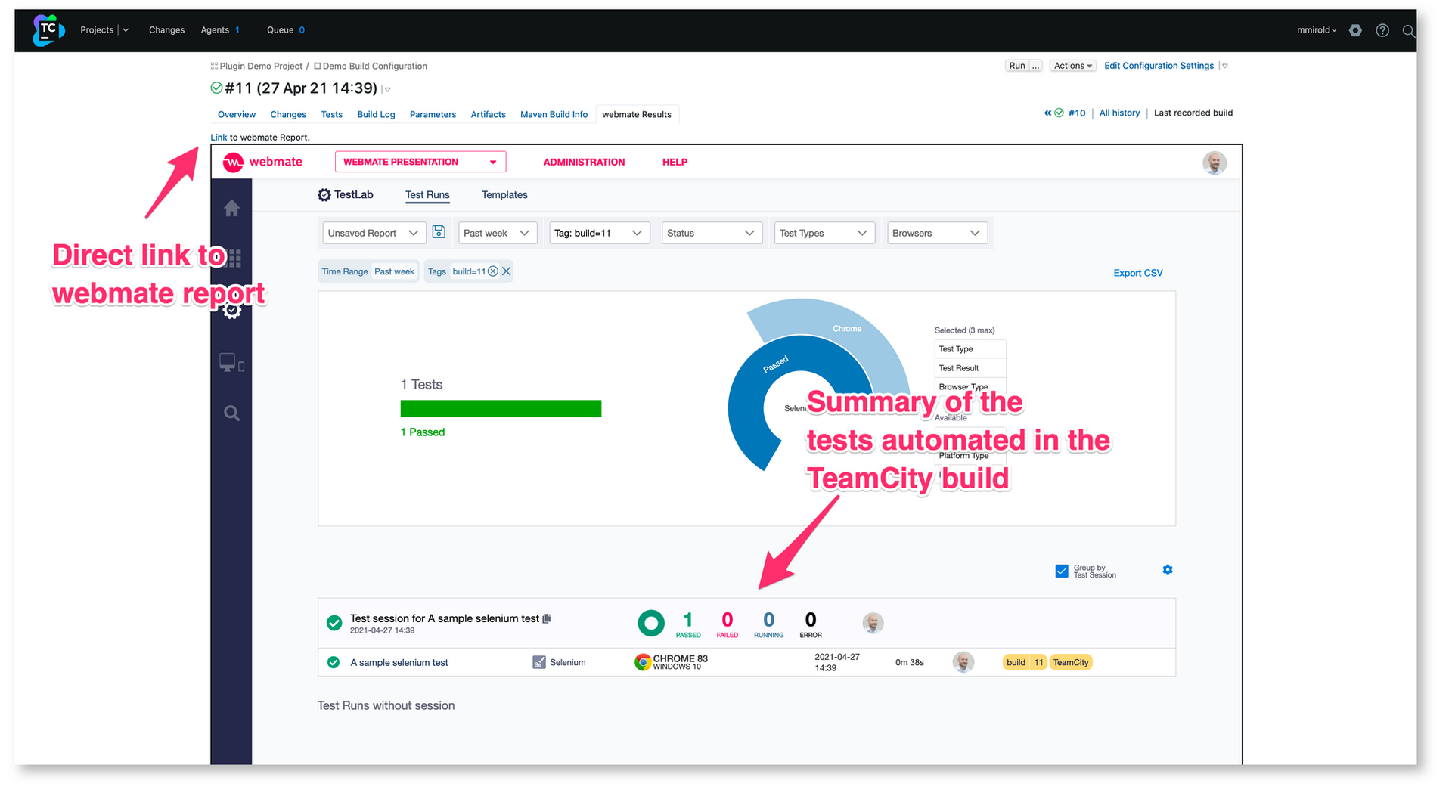Viewport: 1452px width, 799px height.
Task: Click the Run options ellipsis button
Action: point(1036,66)
